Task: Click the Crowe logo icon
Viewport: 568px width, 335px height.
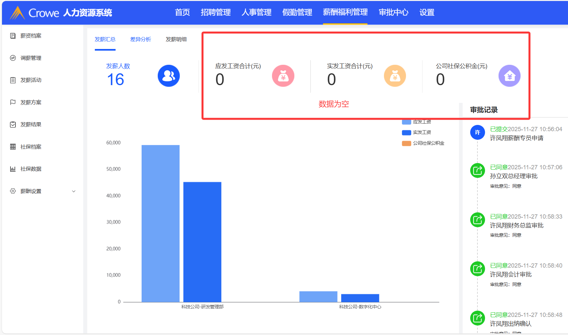Action: [x=17, y=13]
